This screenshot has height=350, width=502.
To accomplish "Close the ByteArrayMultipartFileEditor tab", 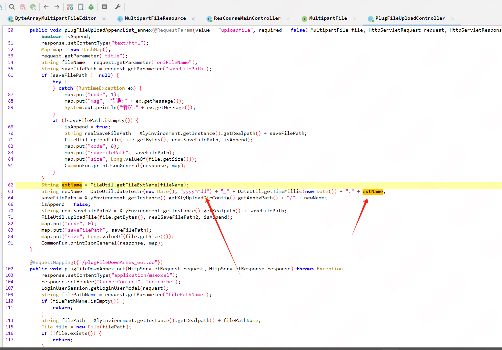I will (x=104, y=19).
